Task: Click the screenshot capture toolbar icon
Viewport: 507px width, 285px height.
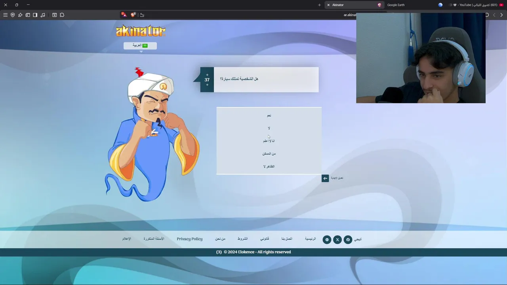Action: point(55,15)
